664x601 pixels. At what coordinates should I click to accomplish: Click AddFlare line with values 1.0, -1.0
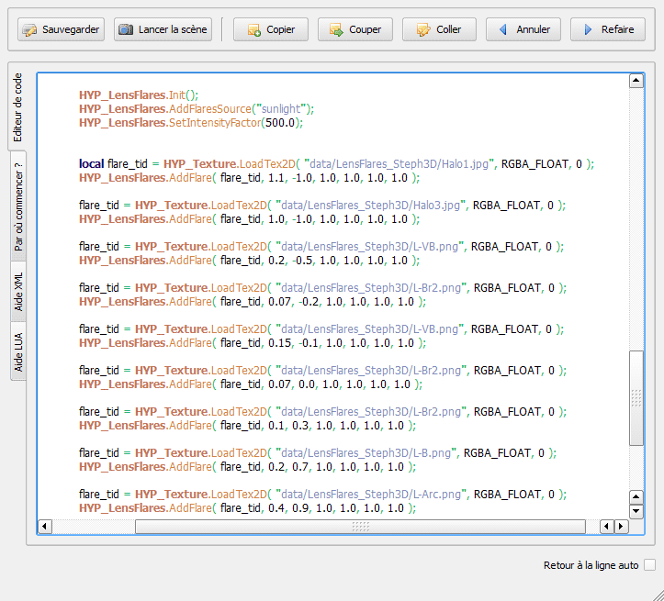[x=249, y=219]
